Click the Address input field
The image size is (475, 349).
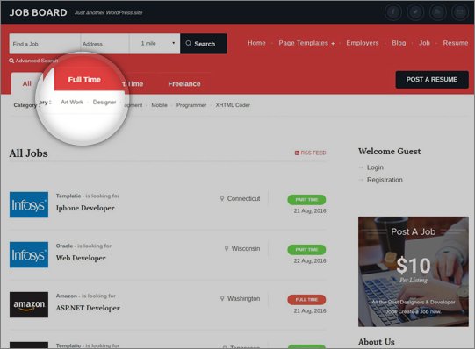point(105,44)
